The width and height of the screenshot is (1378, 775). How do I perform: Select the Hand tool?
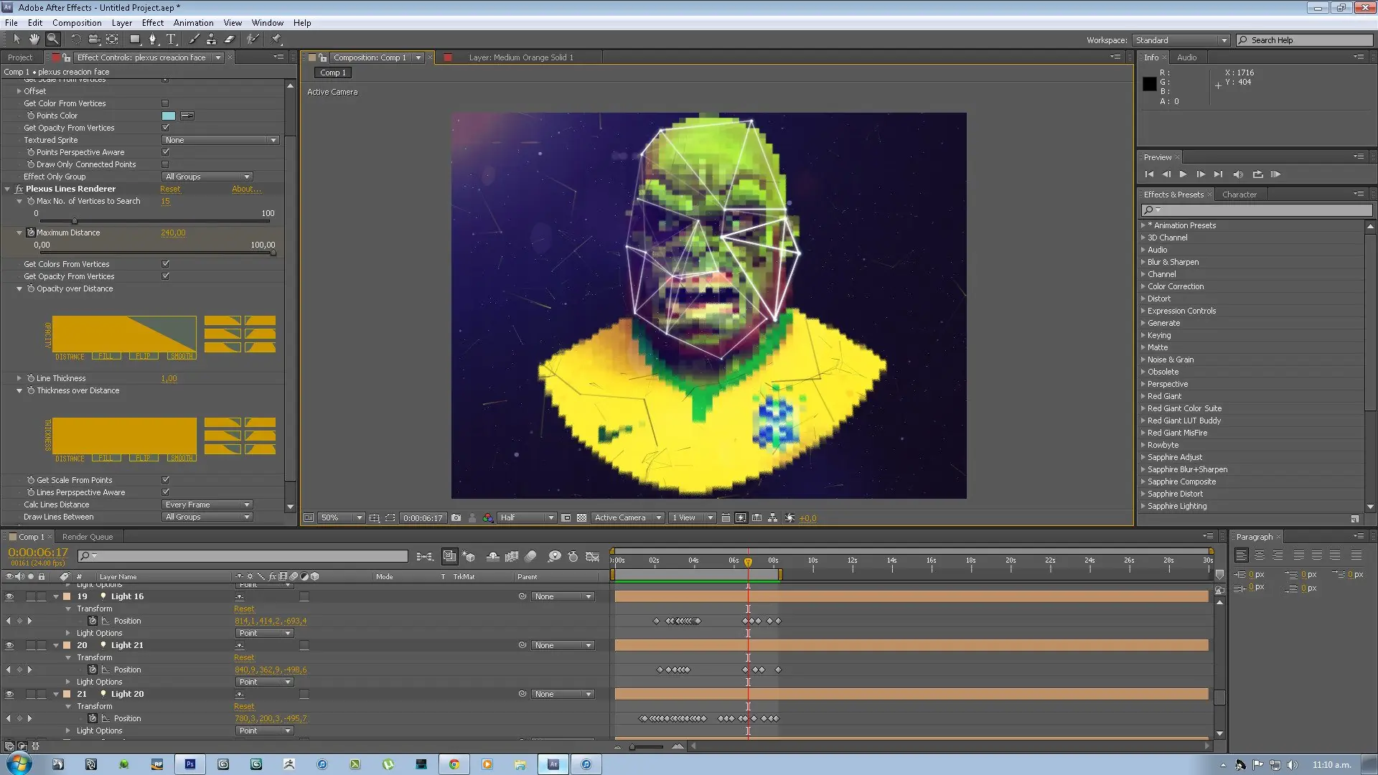point(34,39)
